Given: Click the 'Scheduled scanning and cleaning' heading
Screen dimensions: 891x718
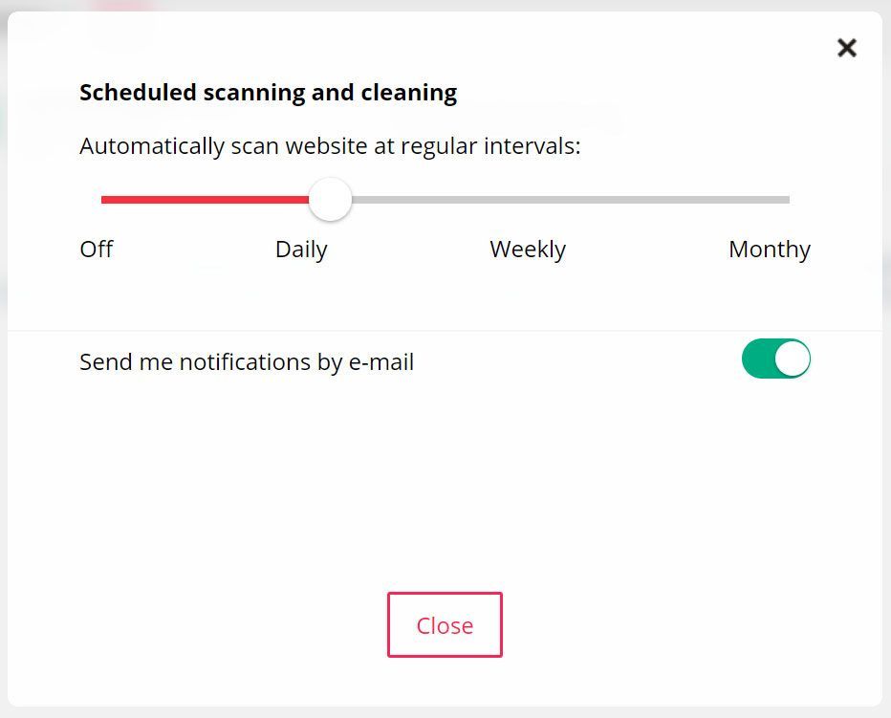Looking at the screenshot, I should pyautogui.click(x=268, y=93).
